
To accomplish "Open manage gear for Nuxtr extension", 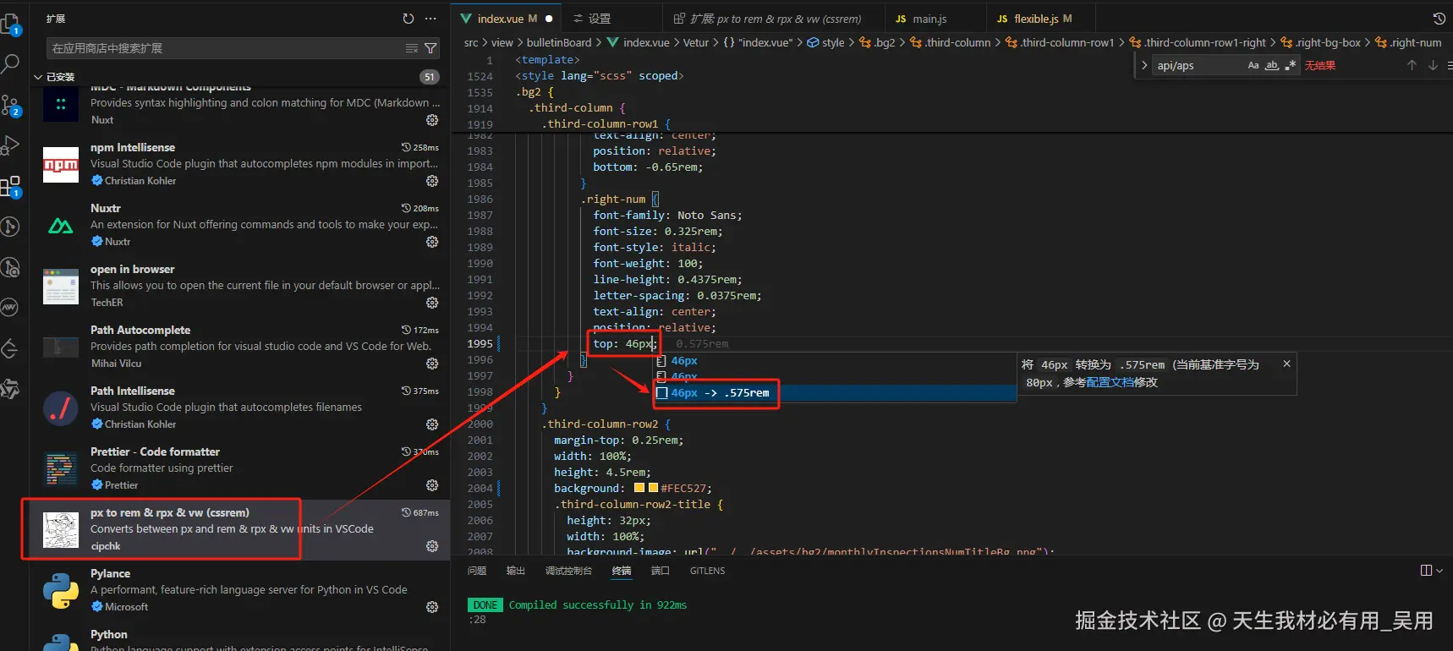I will coord(432,242).
